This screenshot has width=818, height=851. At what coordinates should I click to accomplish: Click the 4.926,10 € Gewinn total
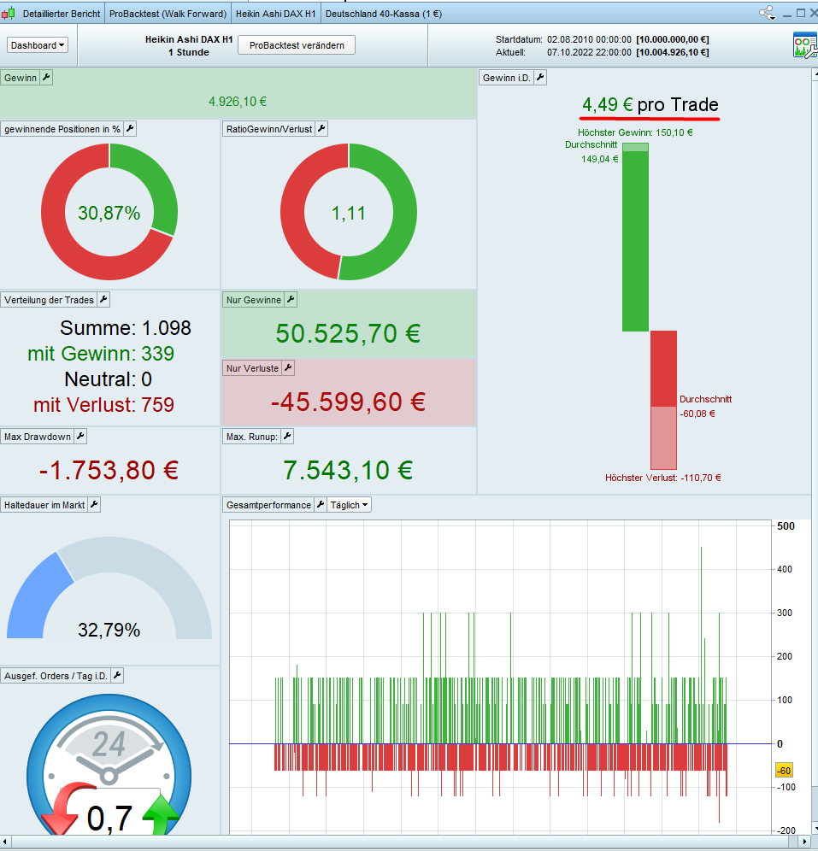coord(238,102)
